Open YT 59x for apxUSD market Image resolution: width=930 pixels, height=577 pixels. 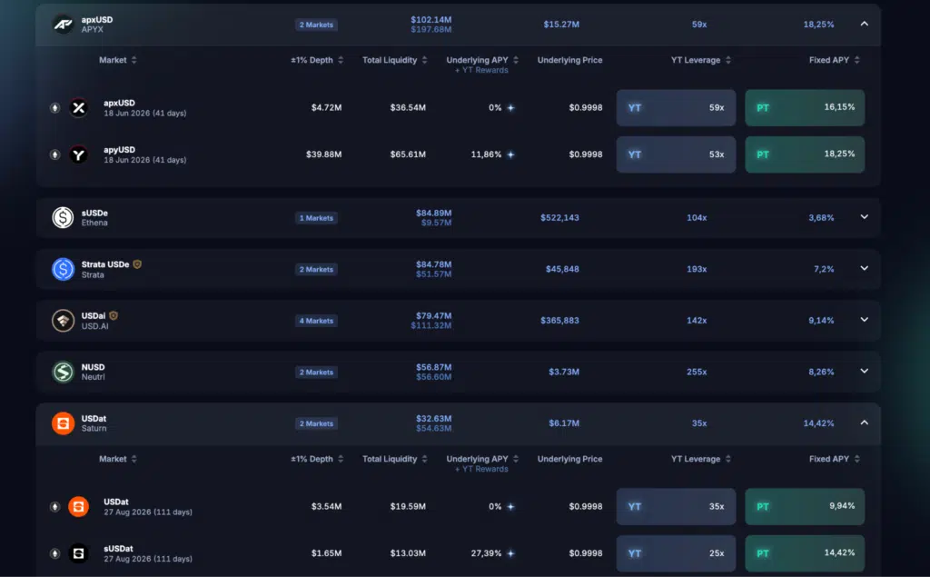pyautogui.click(x=676, y=107)
